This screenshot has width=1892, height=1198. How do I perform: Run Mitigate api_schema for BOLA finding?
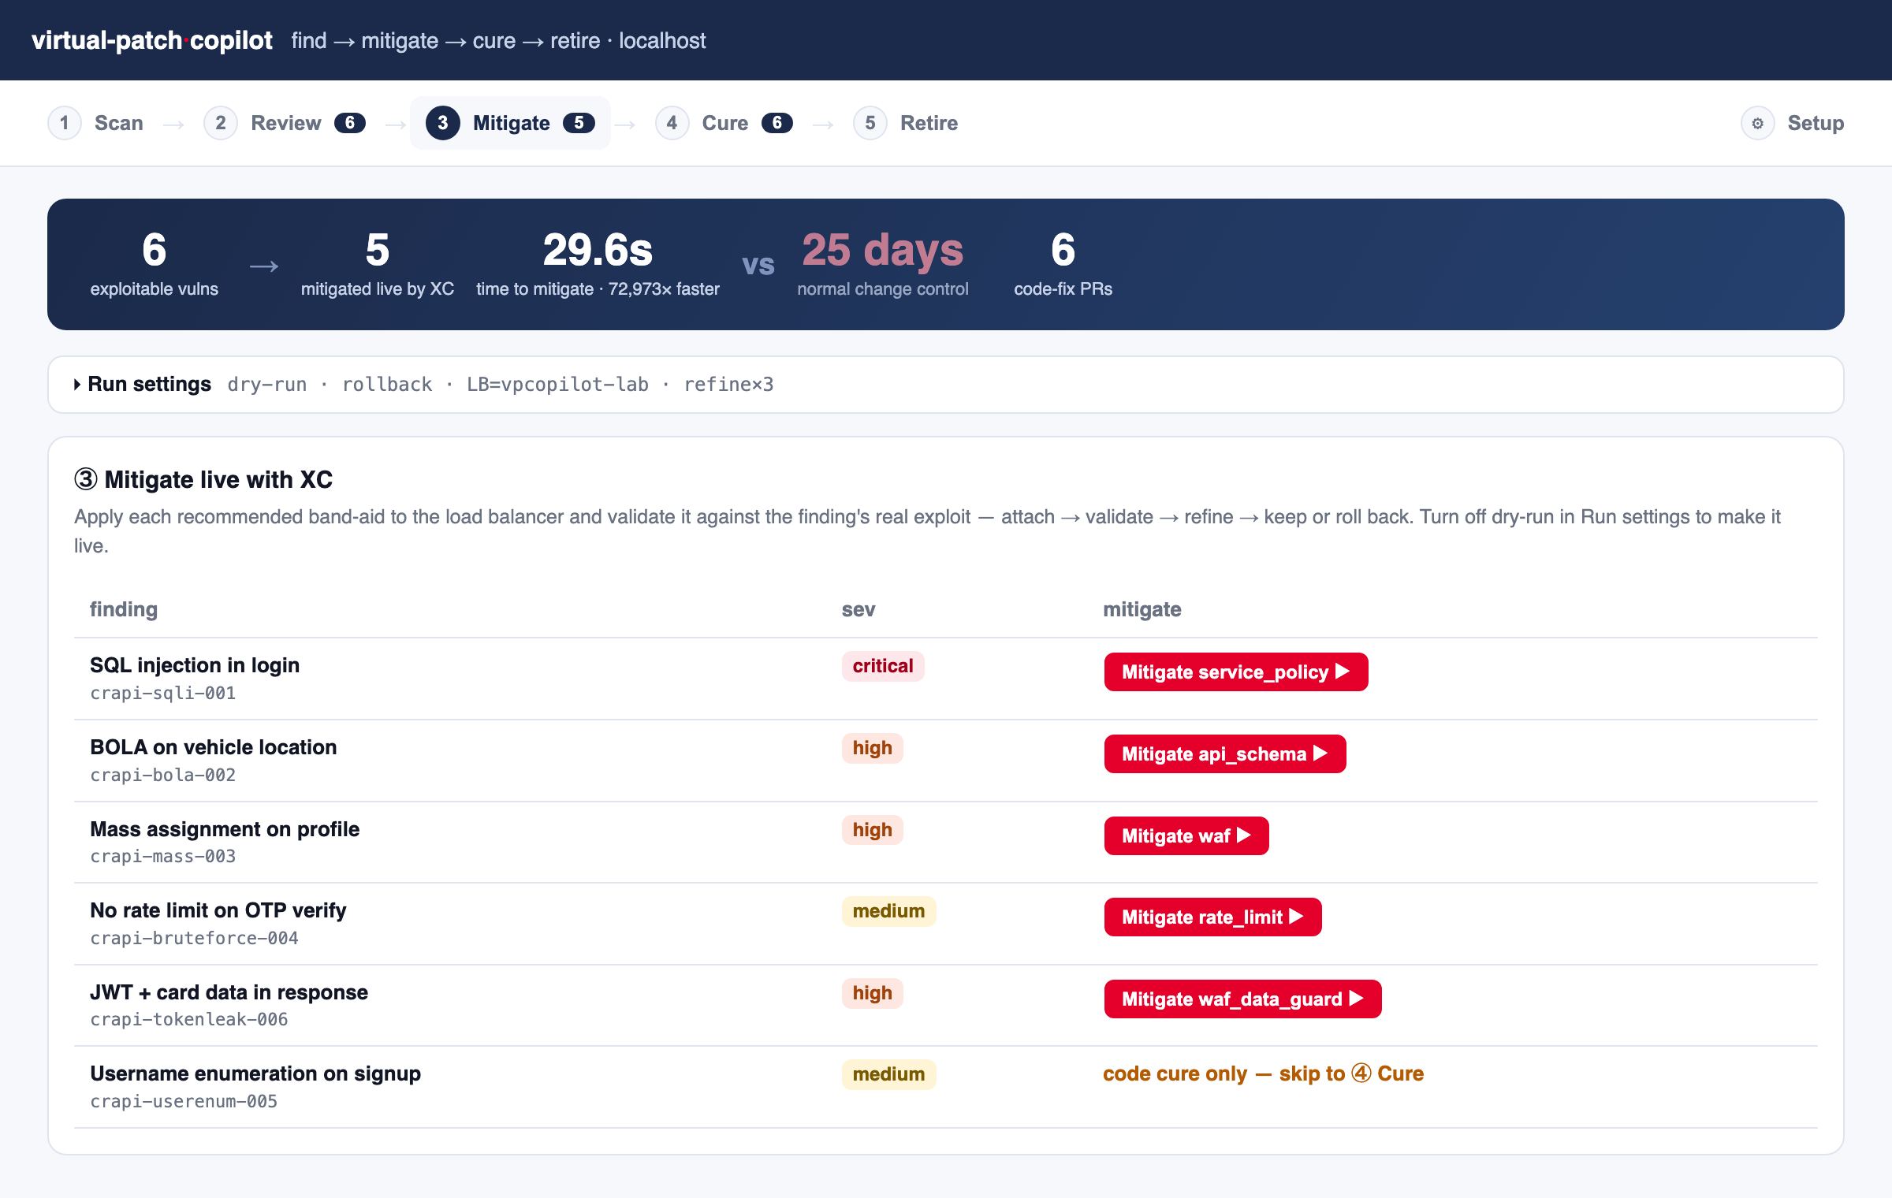point(1224,754)
